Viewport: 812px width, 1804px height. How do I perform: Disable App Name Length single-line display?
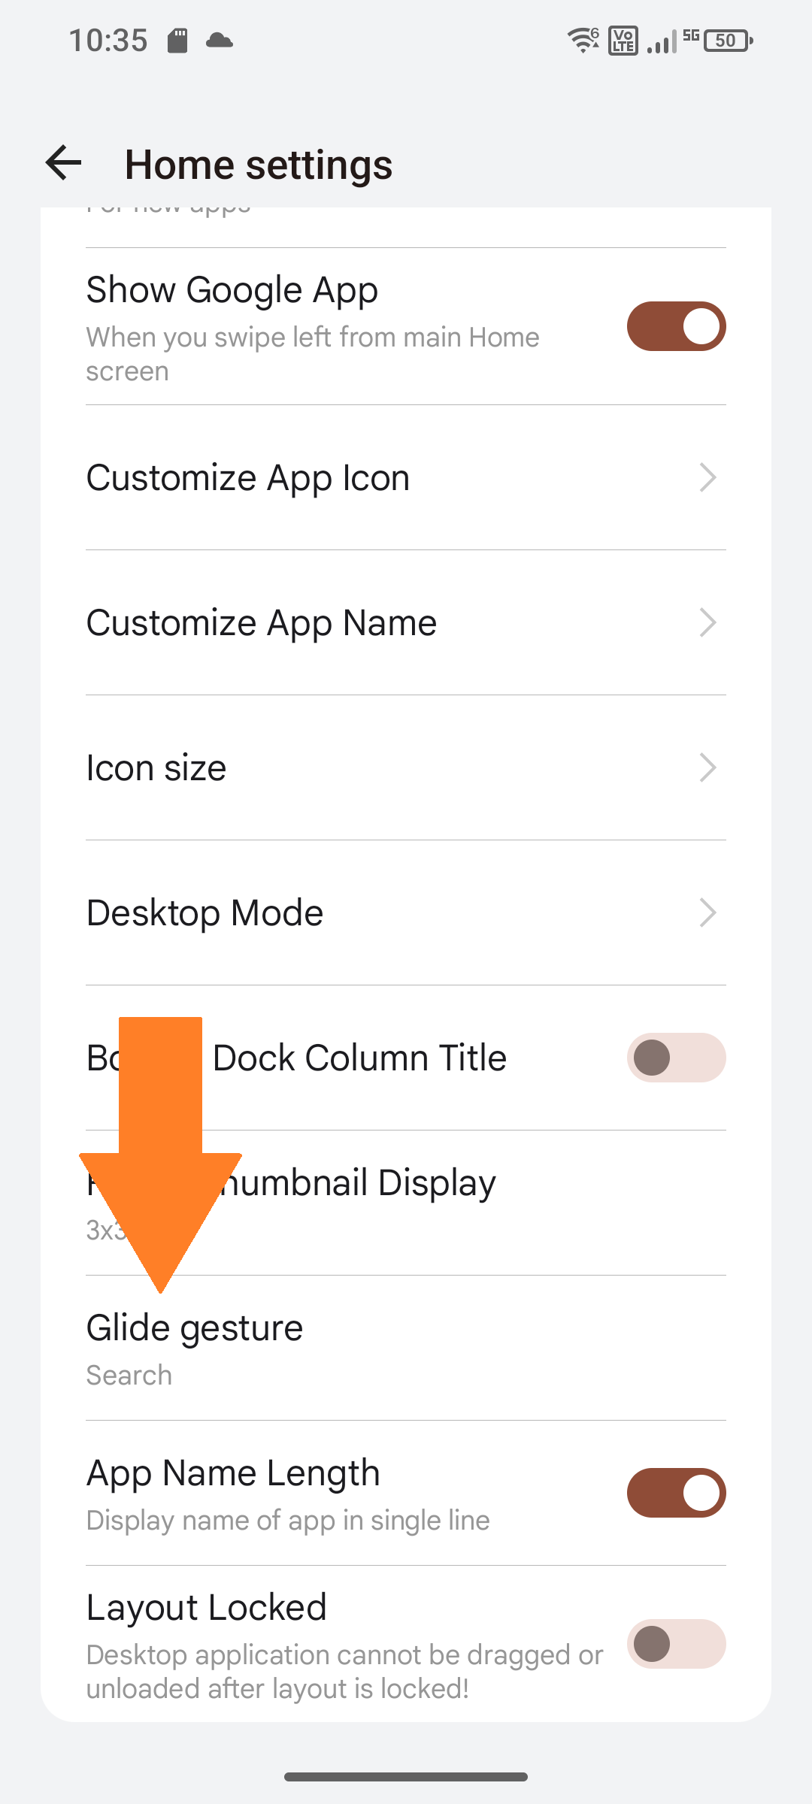point(675,1492)
